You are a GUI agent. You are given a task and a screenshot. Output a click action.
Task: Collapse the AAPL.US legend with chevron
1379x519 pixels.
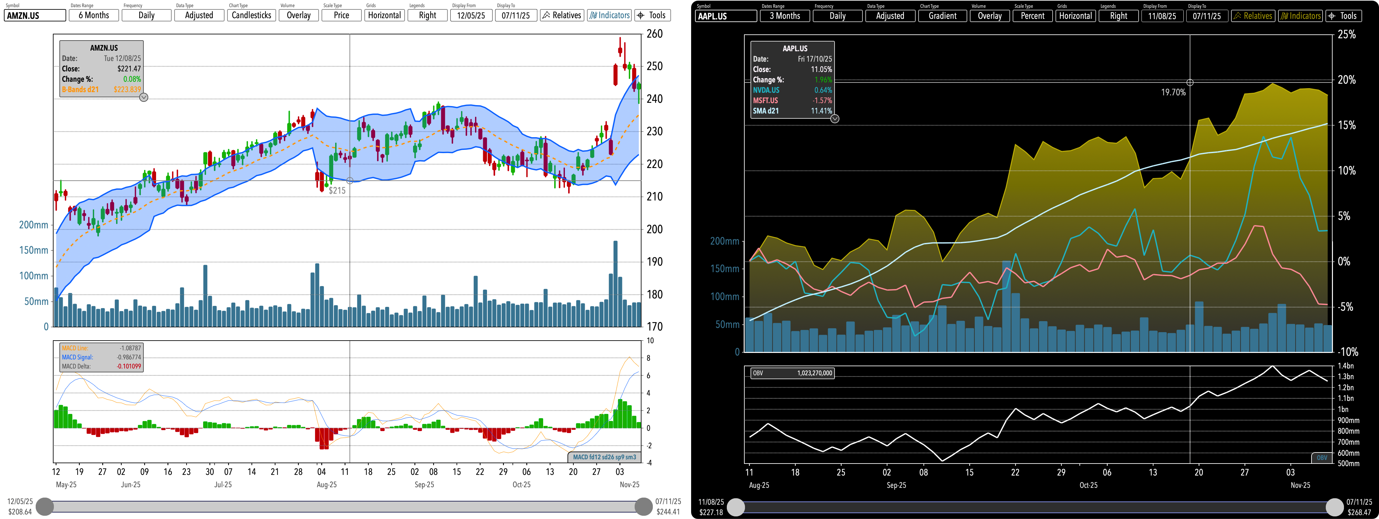835,119
